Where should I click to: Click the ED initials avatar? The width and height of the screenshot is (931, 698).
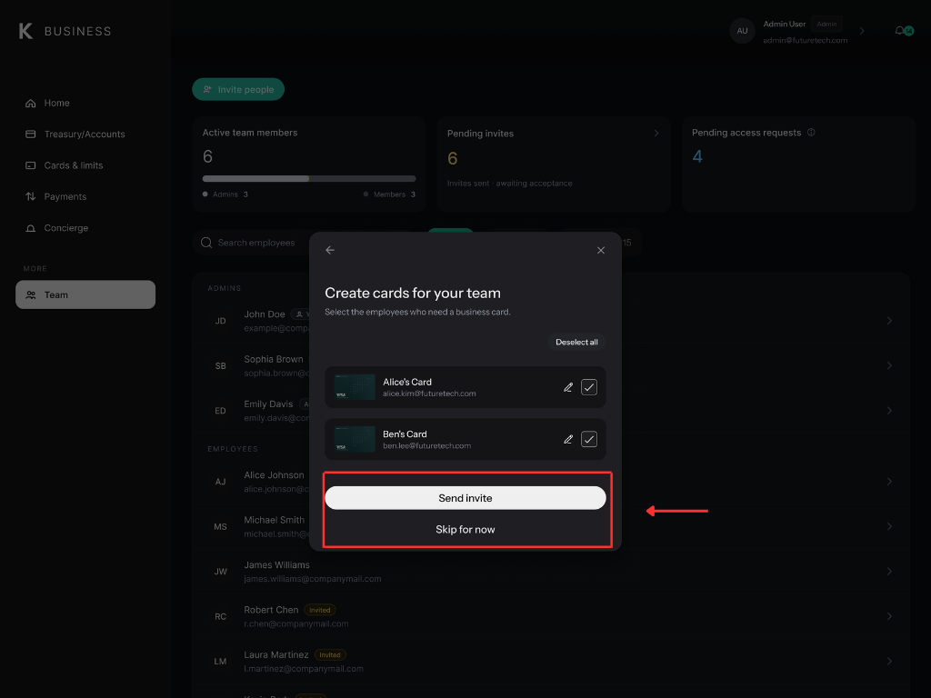click(x=221, y=411)
